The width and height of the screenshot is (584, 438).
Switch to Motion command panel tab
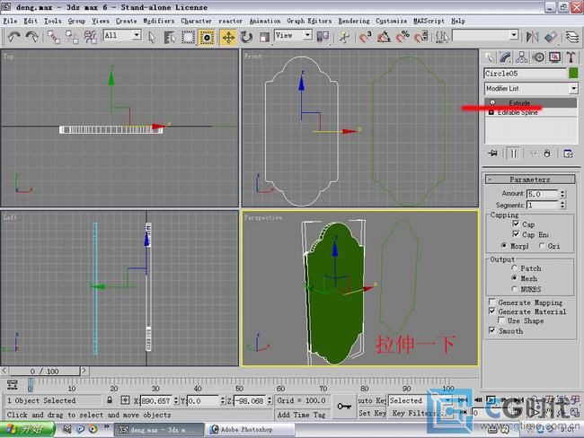[x=538, y=57]
